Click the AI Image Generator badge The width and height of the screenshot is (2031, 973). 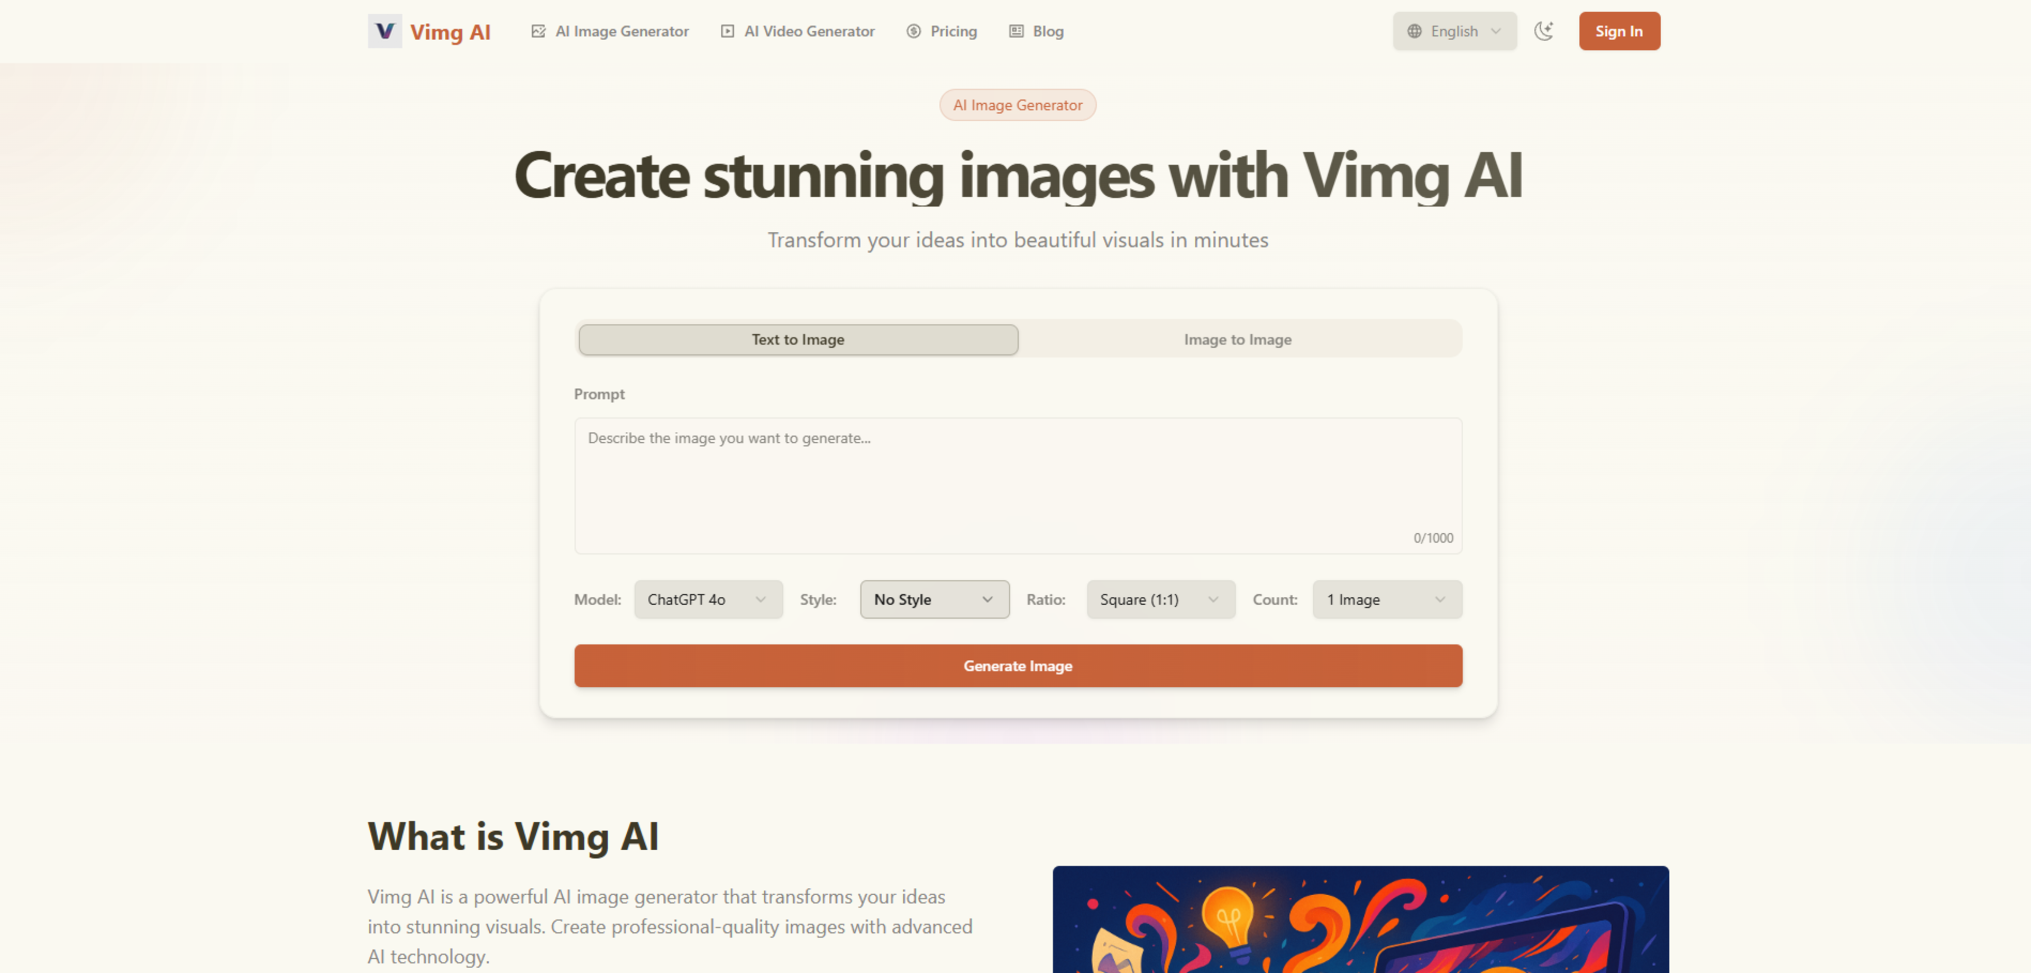coord(1017,105)
